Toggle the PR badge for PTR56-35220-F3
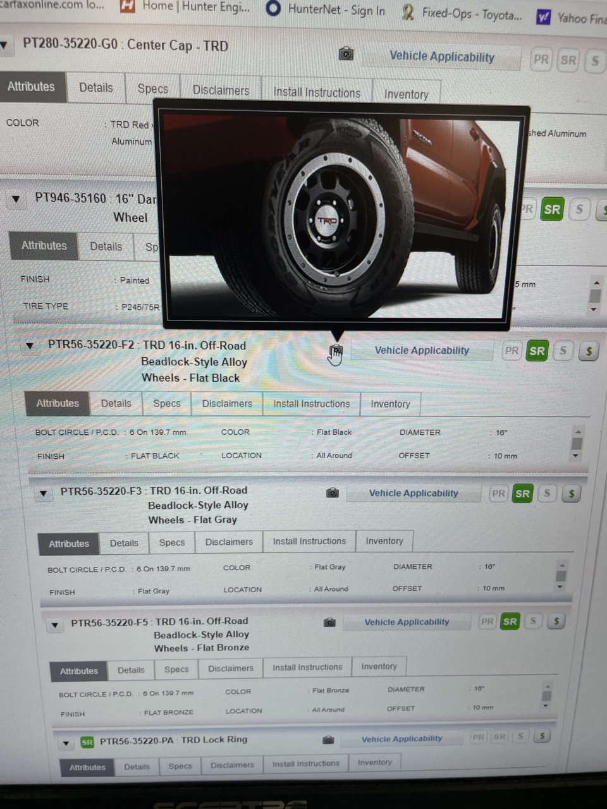The width and height of the screenshot is (607, 809). 498,494
